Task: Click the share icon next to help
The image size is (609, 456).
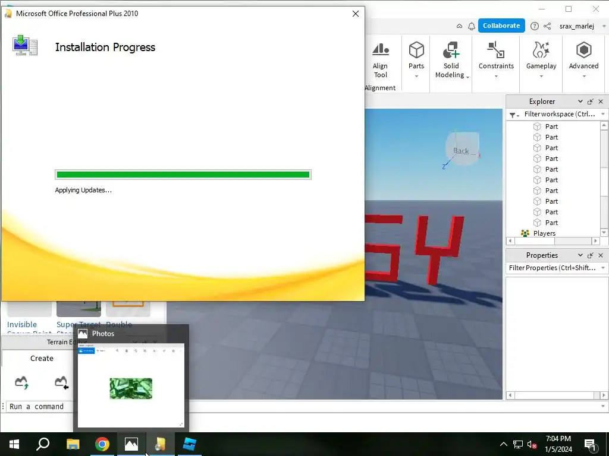Action: [x=547, y=26]
